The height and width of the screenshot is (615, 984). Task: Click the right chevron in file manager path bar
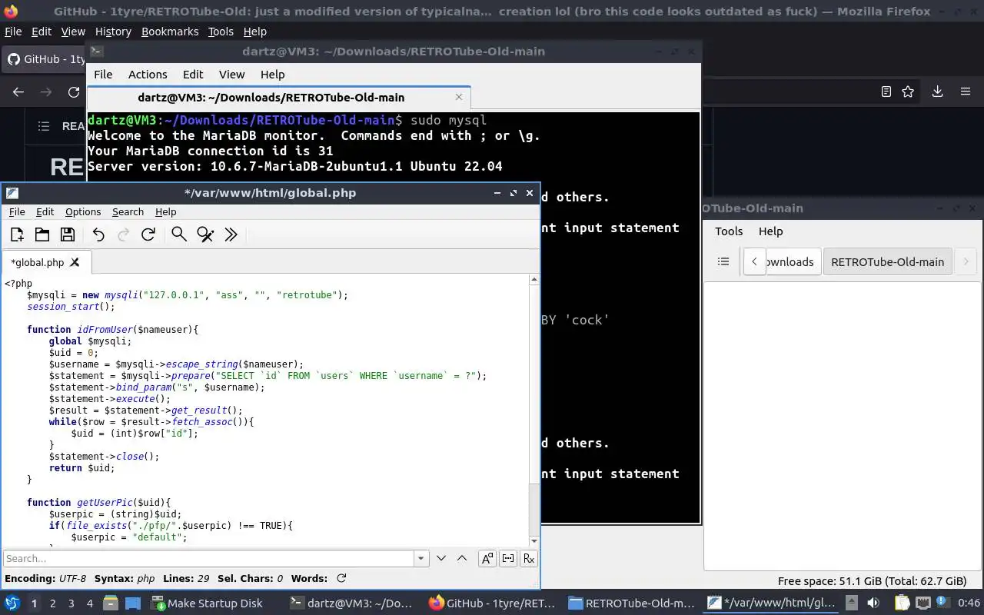(966, 261)
